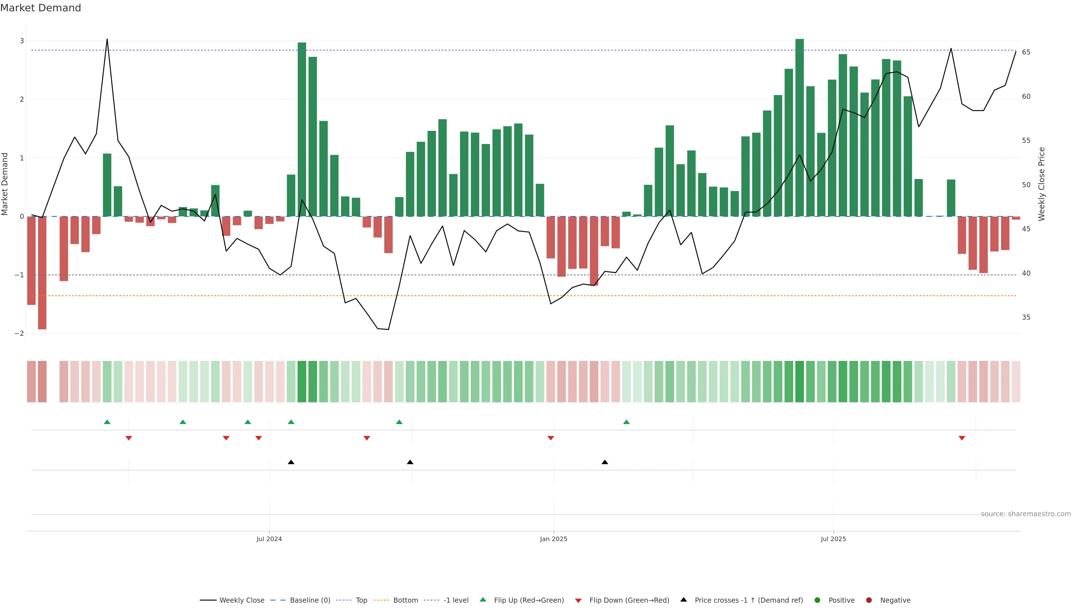Screen dimensions: 1085x610
Task: Click the tallest green demand bar
Action: [799, 126]
